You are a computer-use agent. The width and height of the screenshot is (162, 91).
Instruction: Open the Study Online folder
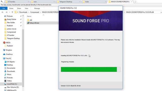tap(11, 19)
